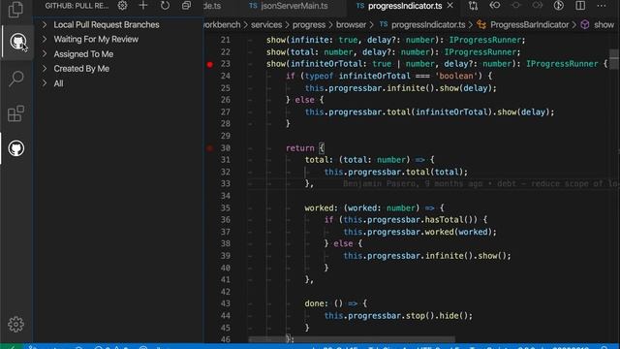Image resolution: width=620 pixels, height=349 pixels.
Task: Place cursor on 'return {' at line 30
Action: click(x=305, y=148)
